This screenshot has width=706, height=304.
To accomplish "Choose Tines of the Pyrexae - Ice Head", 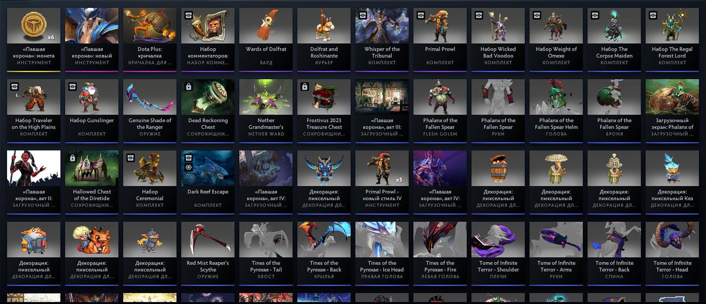I will click(x=382, y=253).
